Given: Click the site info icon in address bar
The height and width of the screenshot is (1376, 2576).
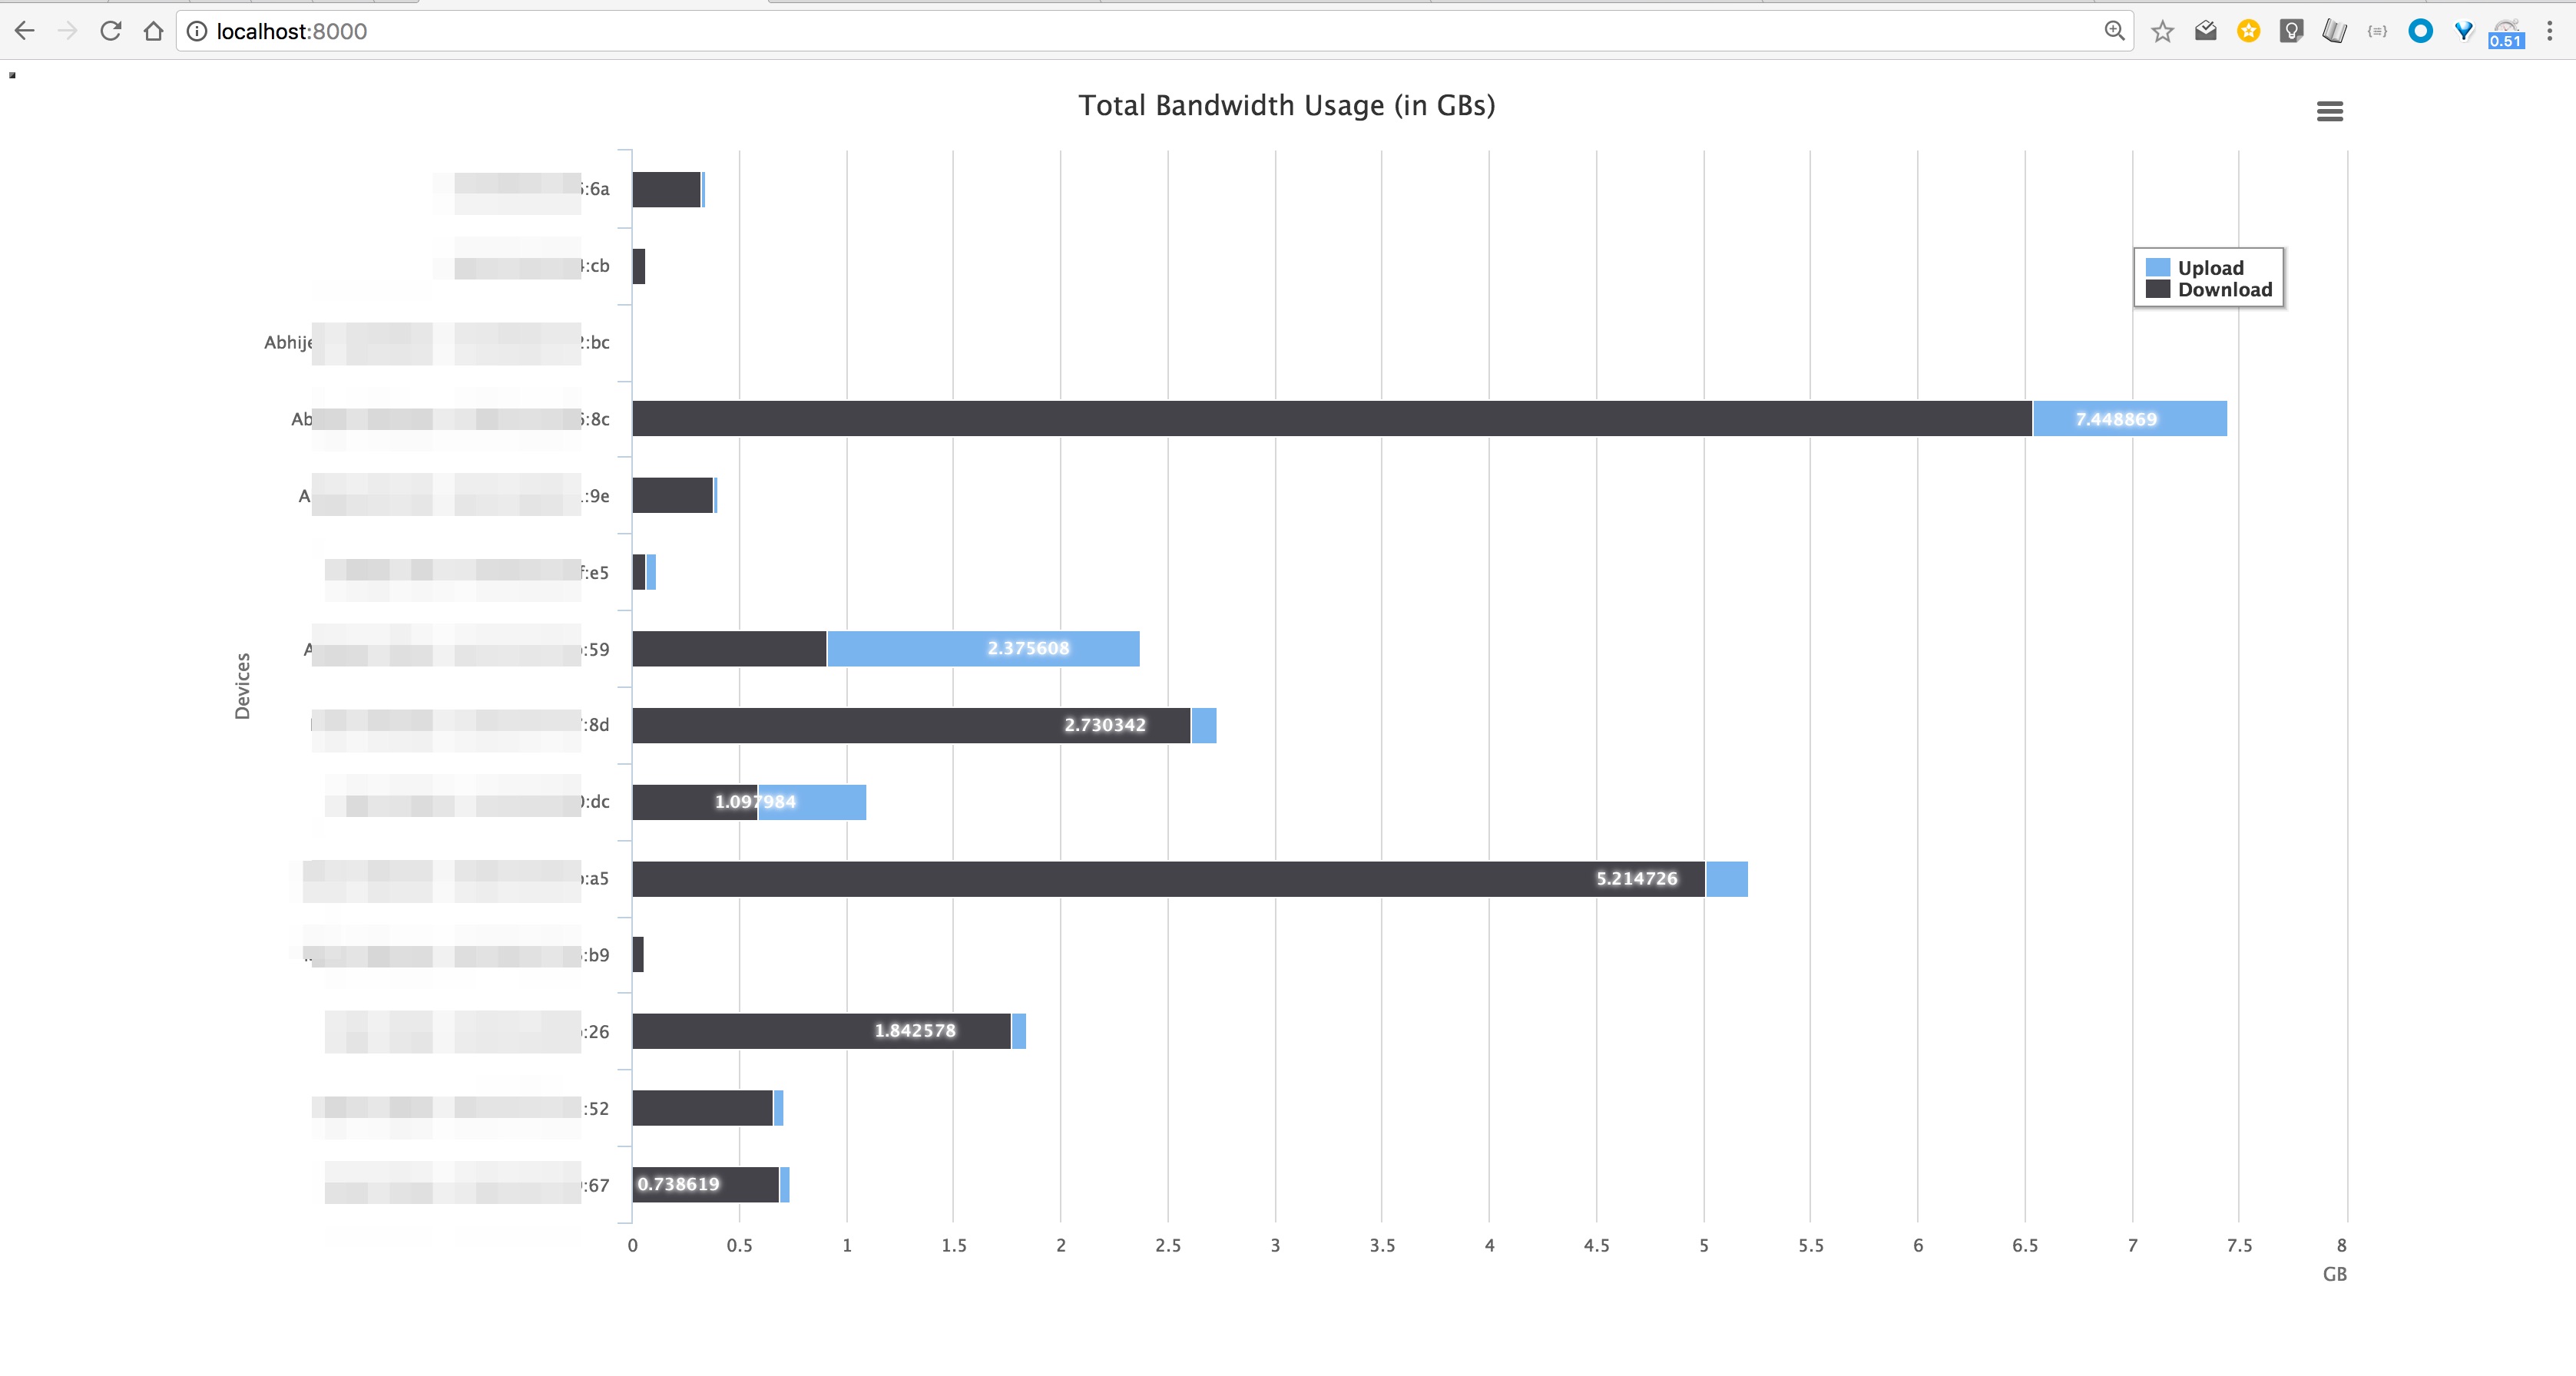Looking at the screenshot, I should pos(197,31).
